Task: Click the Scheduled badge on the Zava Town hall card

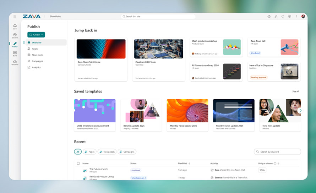Action: pyautogui.click(x=255, y=53)
